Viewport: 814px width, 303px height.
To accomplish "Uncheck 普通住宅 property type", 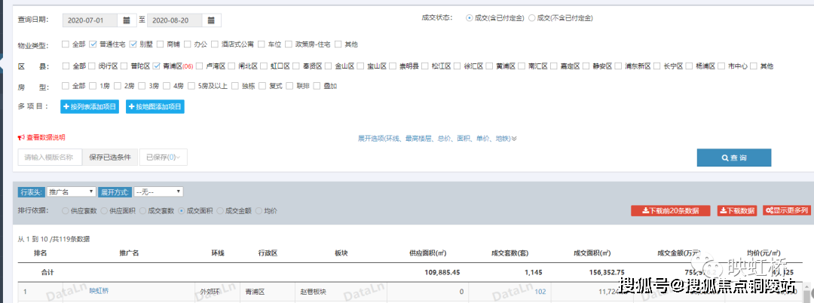I will 93,44.
